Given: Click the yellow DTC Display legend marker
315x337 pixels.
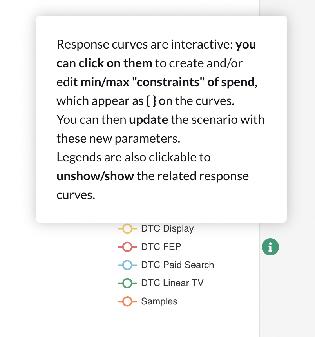Looking at the screenshot, I should pos(127,228).
